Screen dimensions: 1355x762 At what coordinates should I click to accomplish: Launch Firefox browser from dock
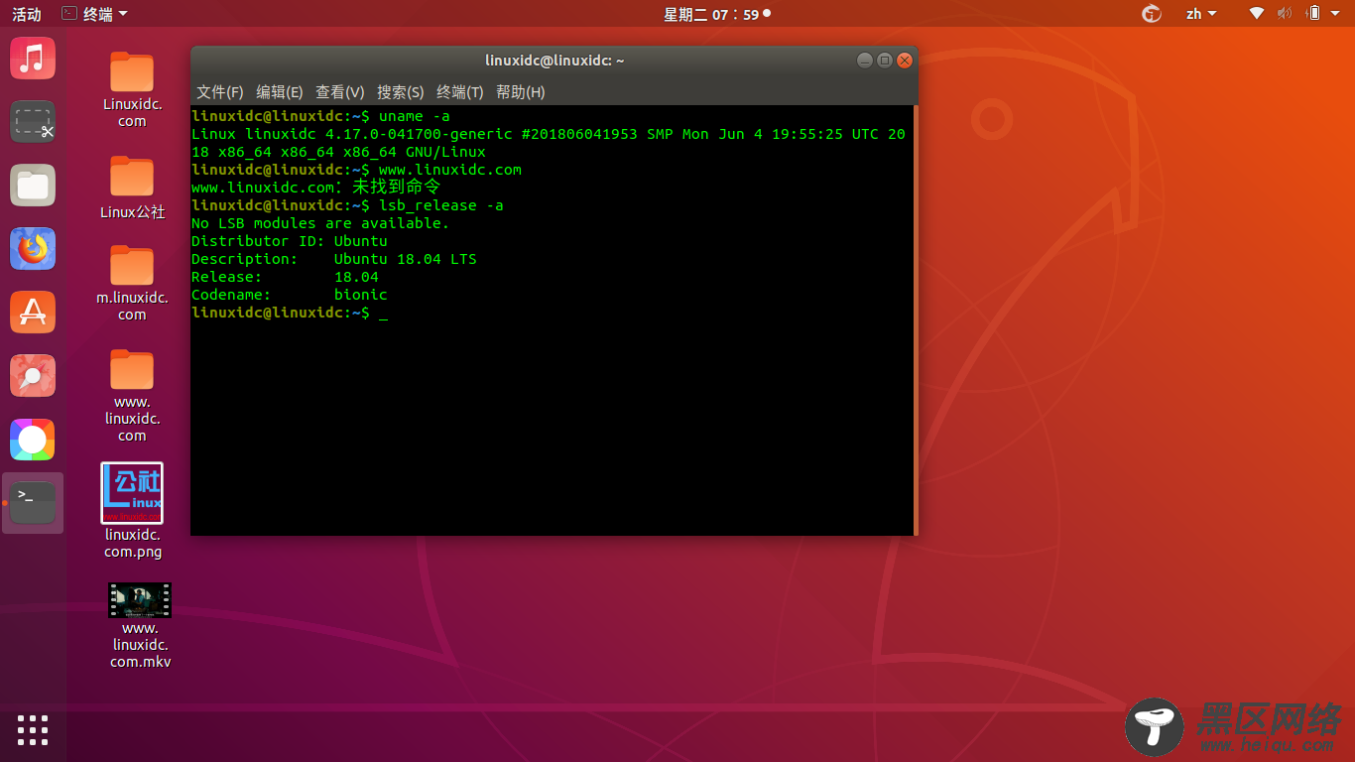tap(33, 249)
